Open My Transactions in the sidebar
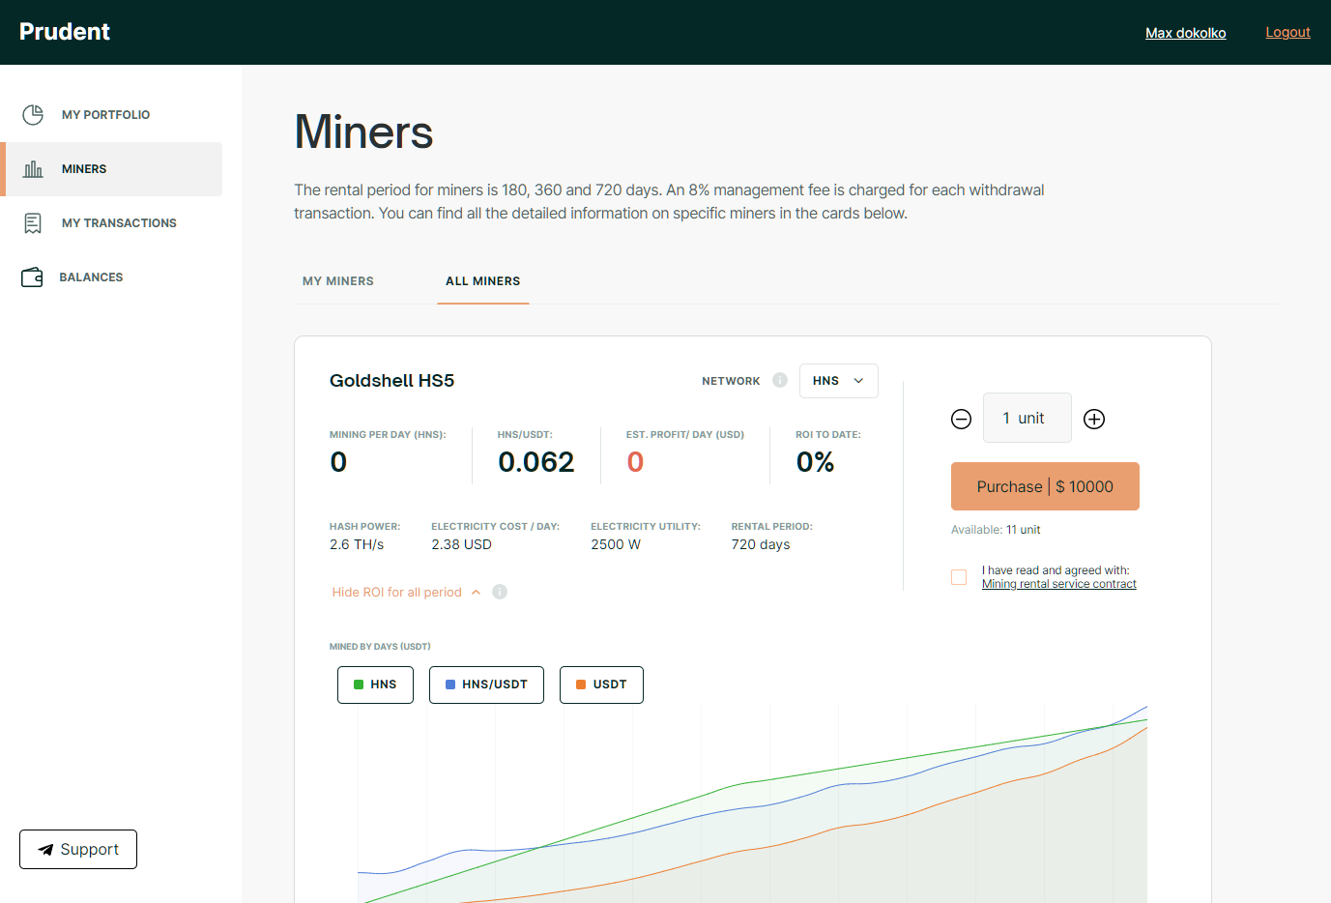The height and width of the screenshot is (903, 1331). click(111, 223)
